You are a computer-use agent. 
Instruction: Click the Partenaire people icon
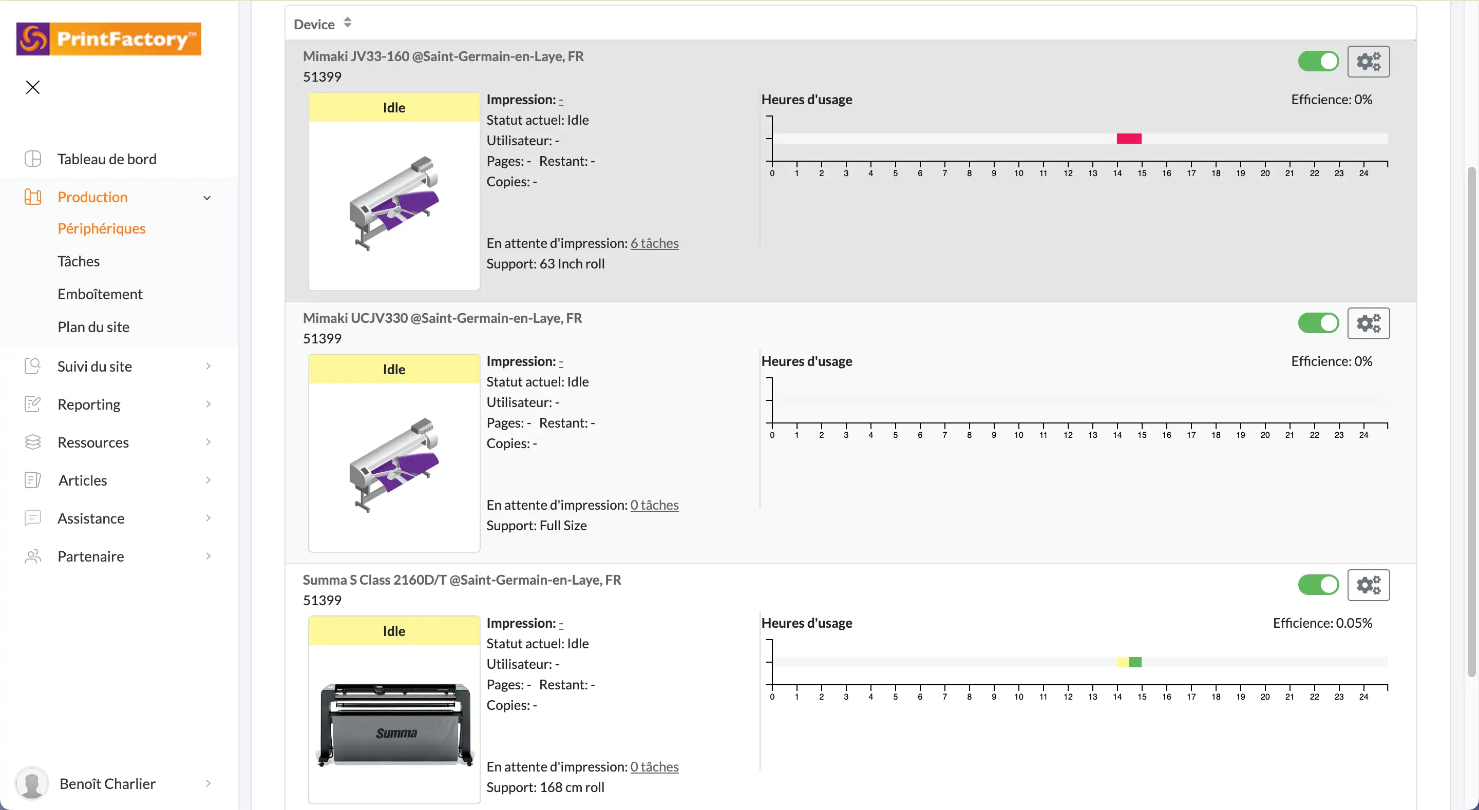[33, 556]
